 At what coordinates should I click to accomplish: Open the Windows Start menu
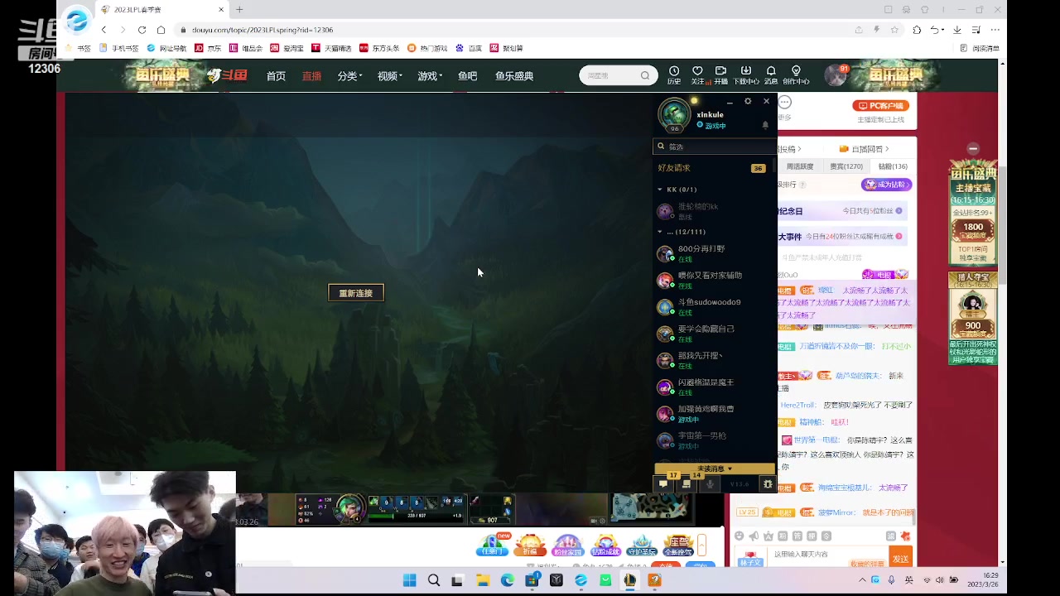(409, 580)
